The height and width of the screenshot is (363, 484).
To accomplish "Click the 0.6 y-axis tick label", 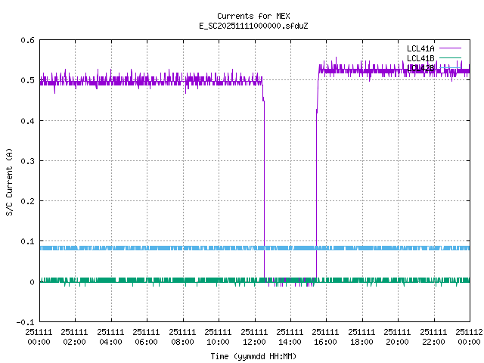I will coord(26,40).
